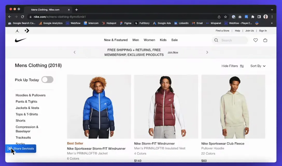The height and width of the screenshot is (166, 282).
Task: Open the Figma bookmark
Action: coord(126,23)
